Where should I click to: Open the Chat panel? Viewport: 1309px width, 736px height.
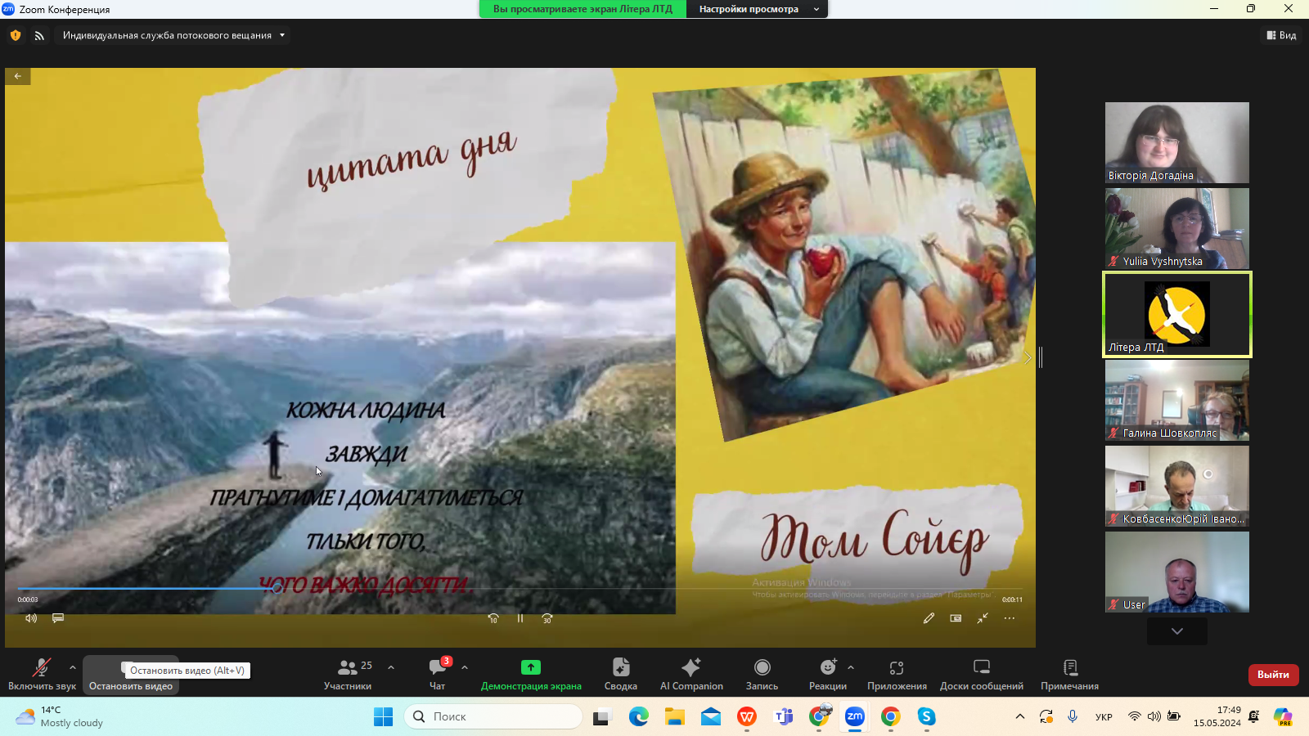(x=438, y=674)
